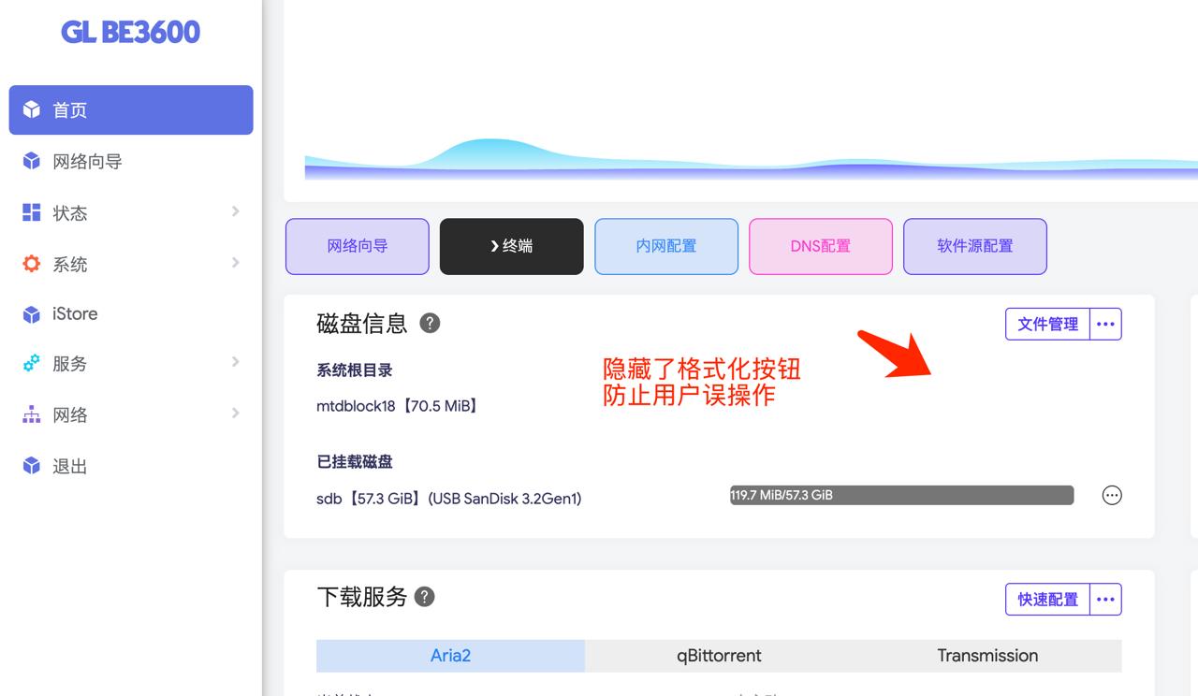Switch to the qBittorrent tab
This screenshot has width=1198, height=696.
point(719,656)
